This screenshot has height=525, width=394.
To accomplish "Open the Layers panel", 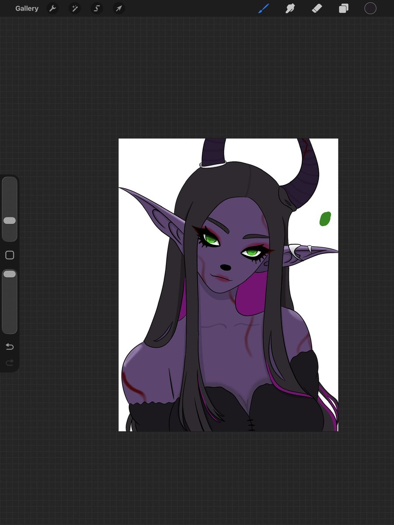I will coord(344,8).
